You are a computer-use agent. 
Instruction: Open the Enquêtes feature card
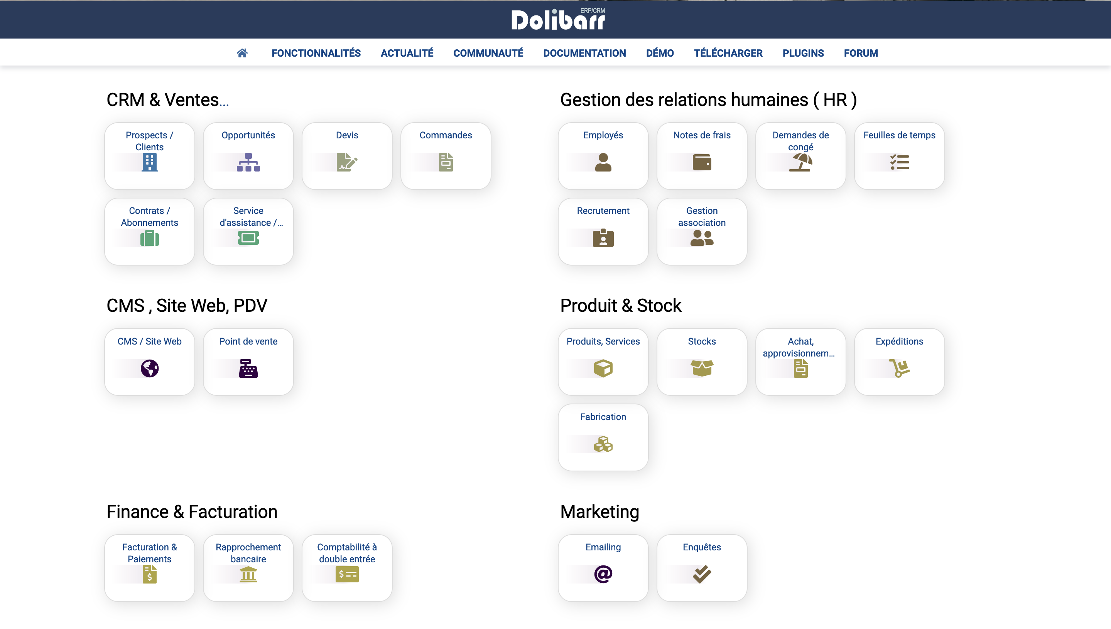[x=702, y=567]
